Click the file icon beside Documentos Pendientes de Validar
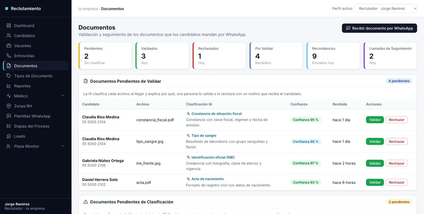Image resolution: width=424 pixels, height=214 pixels. (x=86, y=81)
